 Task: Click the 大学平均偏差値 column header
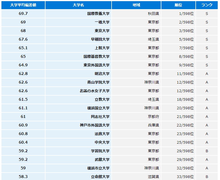click(23, 5)
